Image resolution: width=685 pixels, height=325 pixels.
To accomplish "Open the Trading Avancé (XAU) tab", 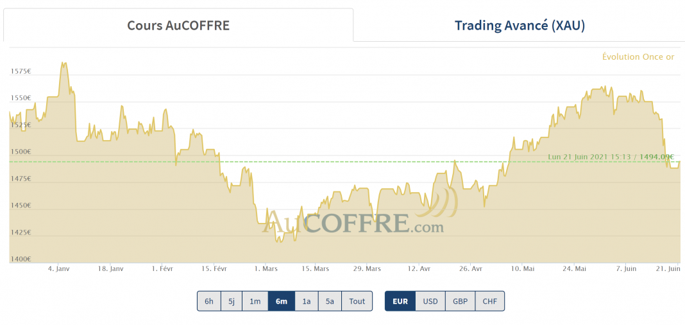I will (x=520, y=25).
